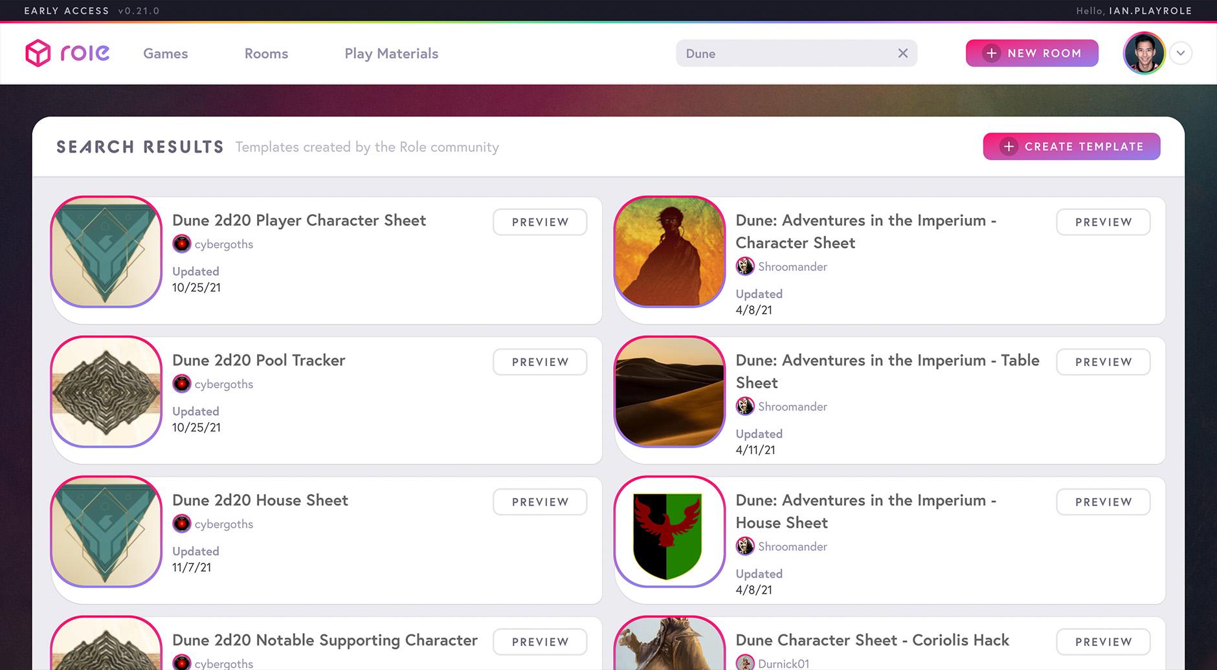The width and height of the screenshot is (1217, 670).
Task: Go to the Rooms section
Action: pos(266,54)
